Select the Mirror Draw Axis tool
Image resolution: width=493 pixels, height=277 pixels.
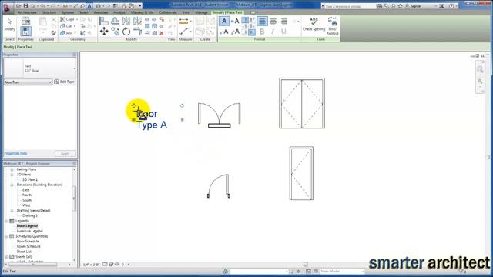137,21
